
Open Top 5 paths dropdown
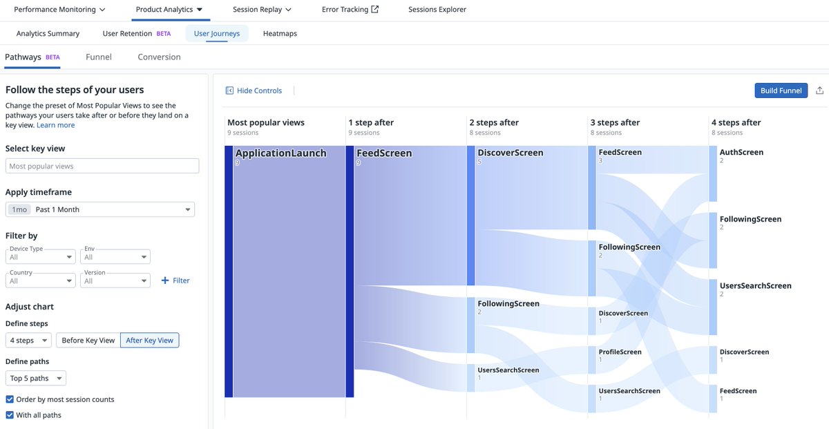(x=36, y=378)
